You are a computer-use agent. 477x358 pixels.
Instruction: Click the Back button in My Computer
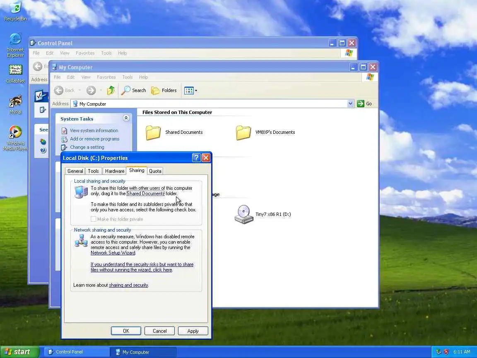point(65,90)
